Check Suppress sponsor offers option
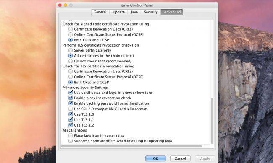Viewport: 273px width, 163px height. tap(71, 141)
